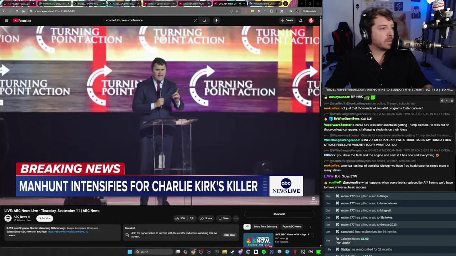Click 'Cokejon tipped $1.00' event

click(354, 239)
